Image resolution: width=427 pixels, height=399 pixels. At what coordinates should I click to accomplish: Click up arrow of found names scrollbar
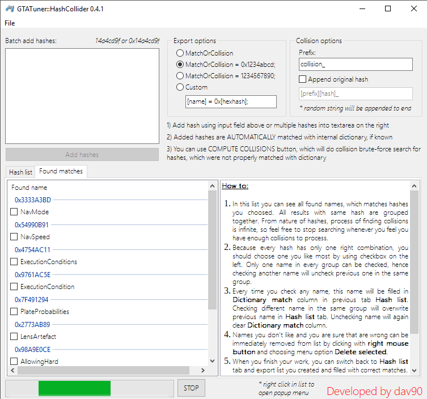[x=213, y=186]
